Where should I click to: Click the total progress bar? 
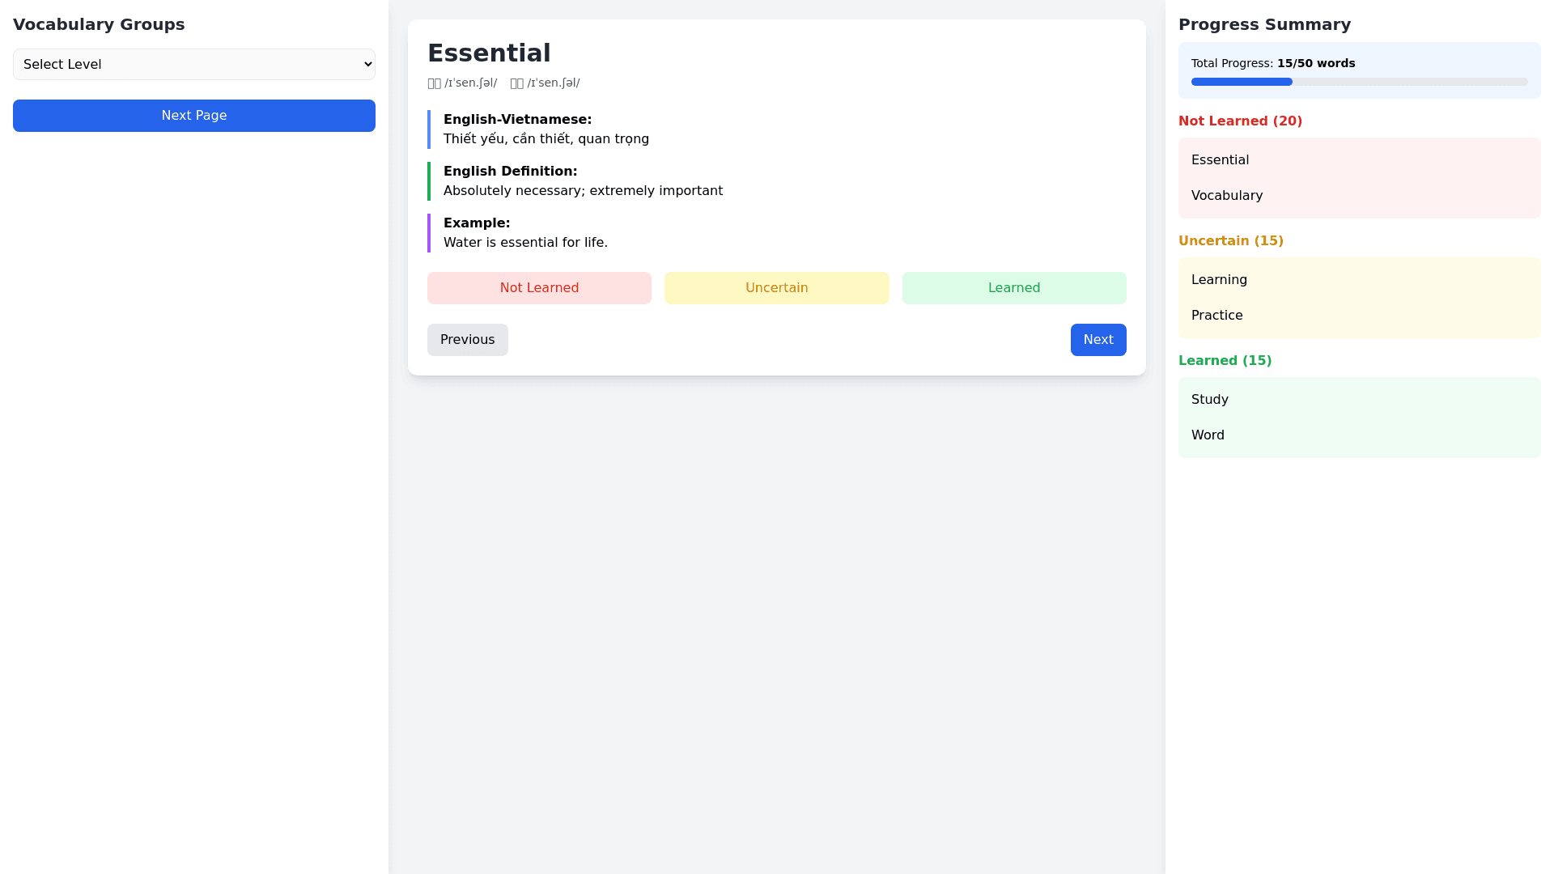click(1358, 81)
